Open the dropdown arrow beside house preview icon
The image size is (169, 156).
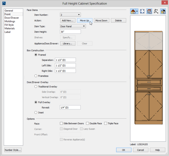coord(137,11)
